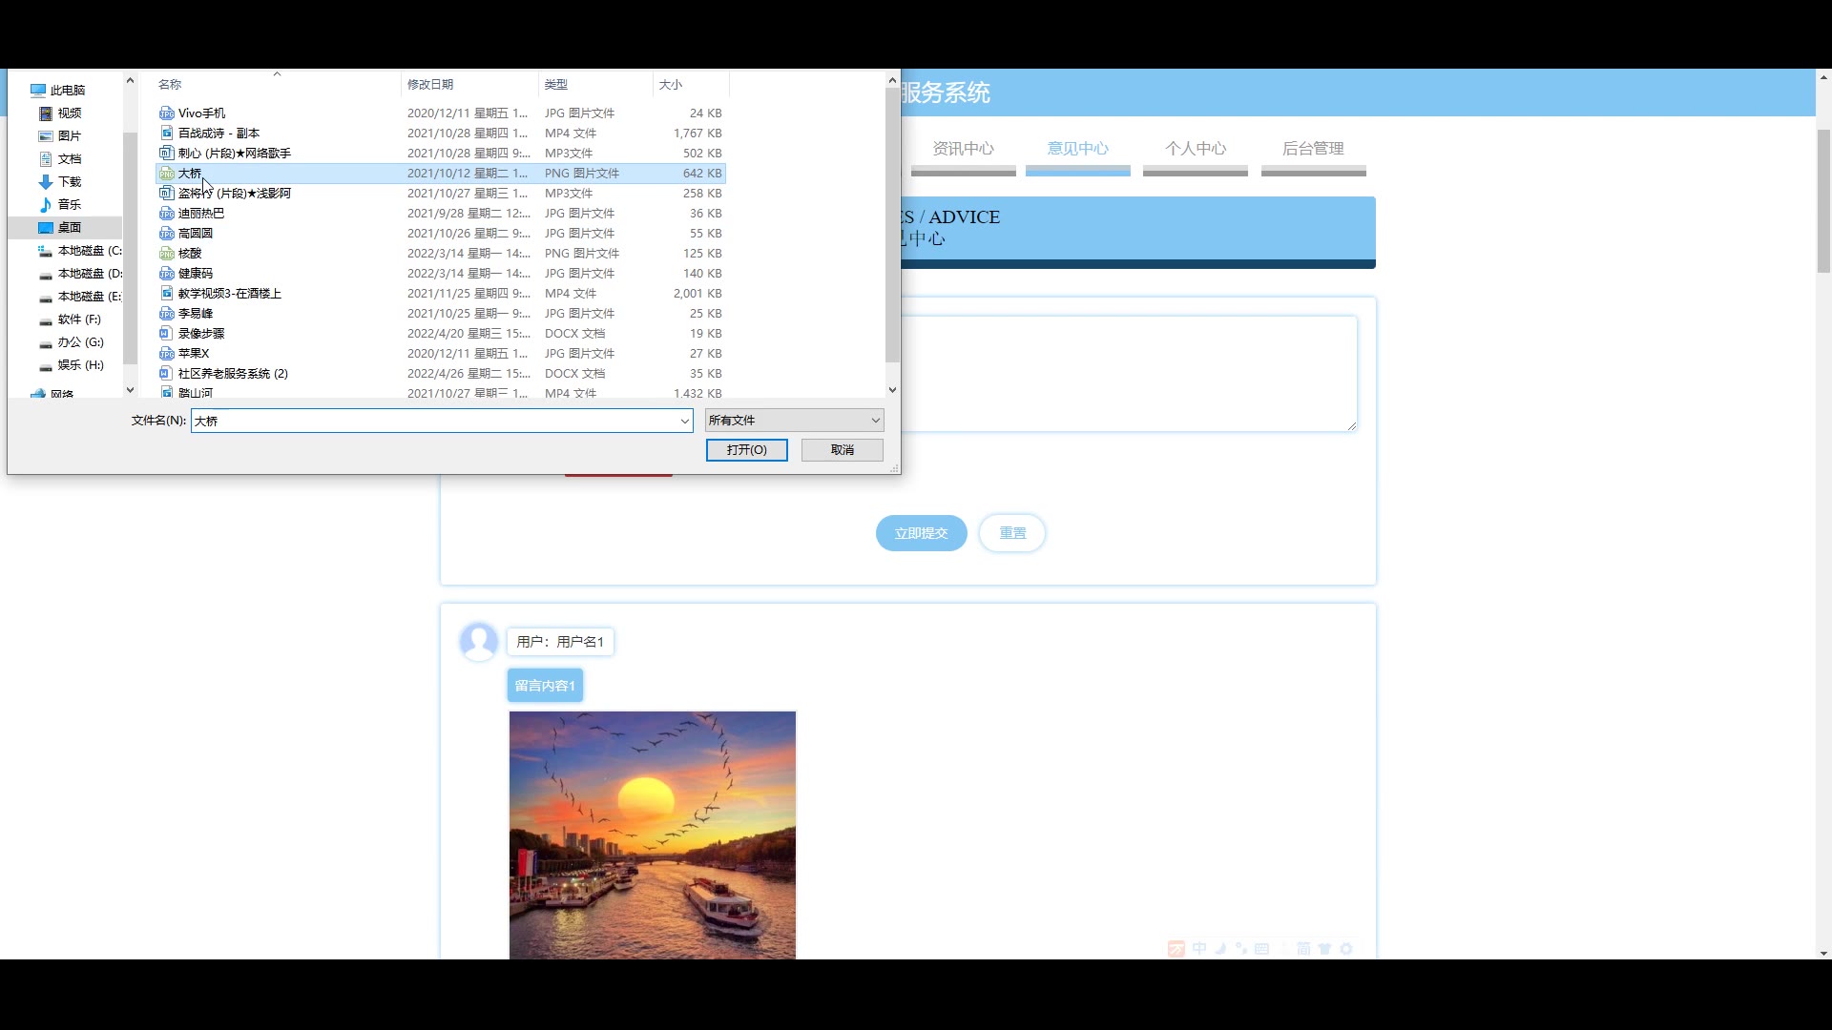This screenshot has width=1832, height=1030.
Task: Select the 核酸 PNG file icon
Action: pos(167,254)
